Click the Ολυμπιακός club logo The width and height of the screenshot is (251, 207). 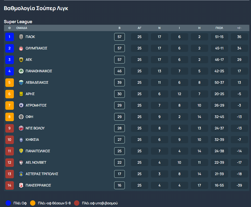[x=21, y=48]
